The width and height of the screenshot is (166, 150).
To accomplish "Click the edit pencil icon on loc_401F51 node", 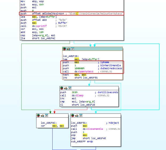I will [77, 115].
